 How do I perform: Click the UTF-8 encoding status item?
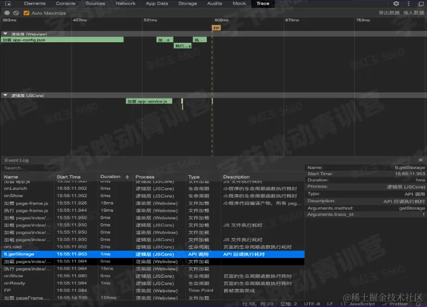(312, 304)
